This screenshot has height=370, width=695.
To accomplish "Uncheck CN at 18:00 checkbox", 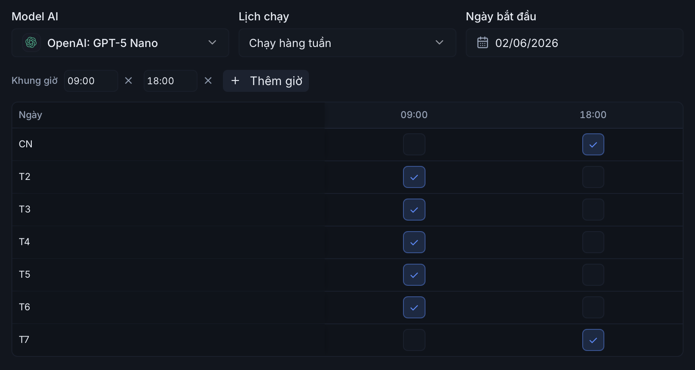I will click(x=593, y=144).
